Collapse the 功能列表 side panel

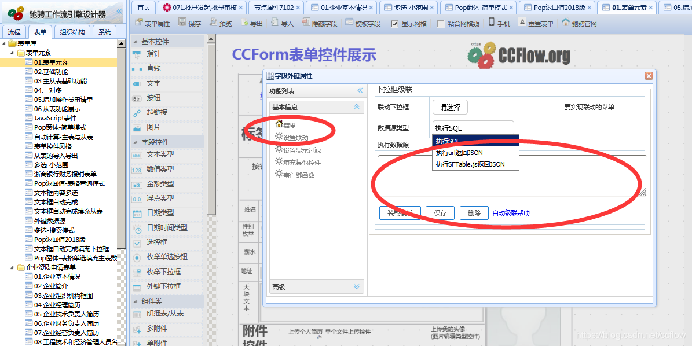pos(360,91)
